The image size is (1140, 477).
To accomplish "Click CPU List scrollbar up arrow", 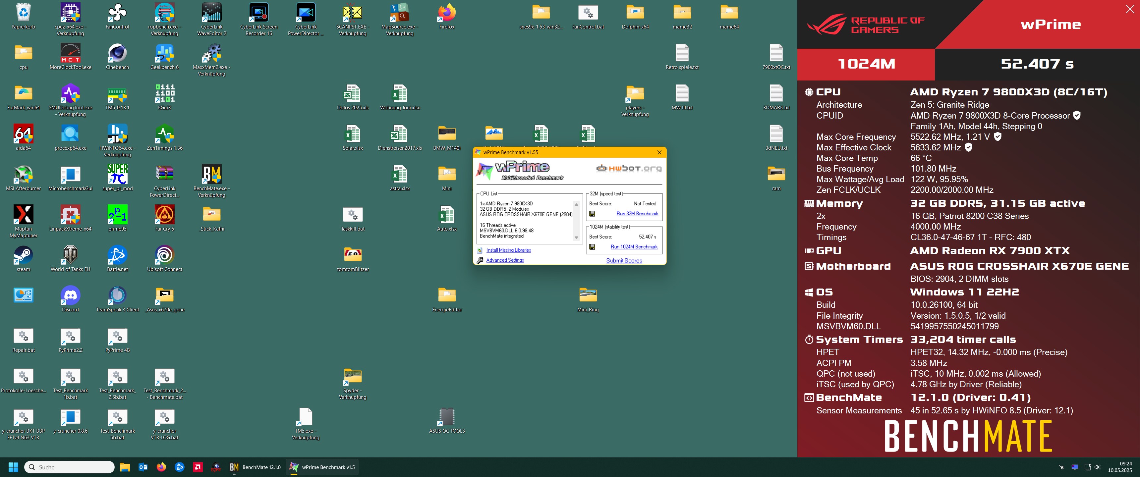I will coord(576,204).
